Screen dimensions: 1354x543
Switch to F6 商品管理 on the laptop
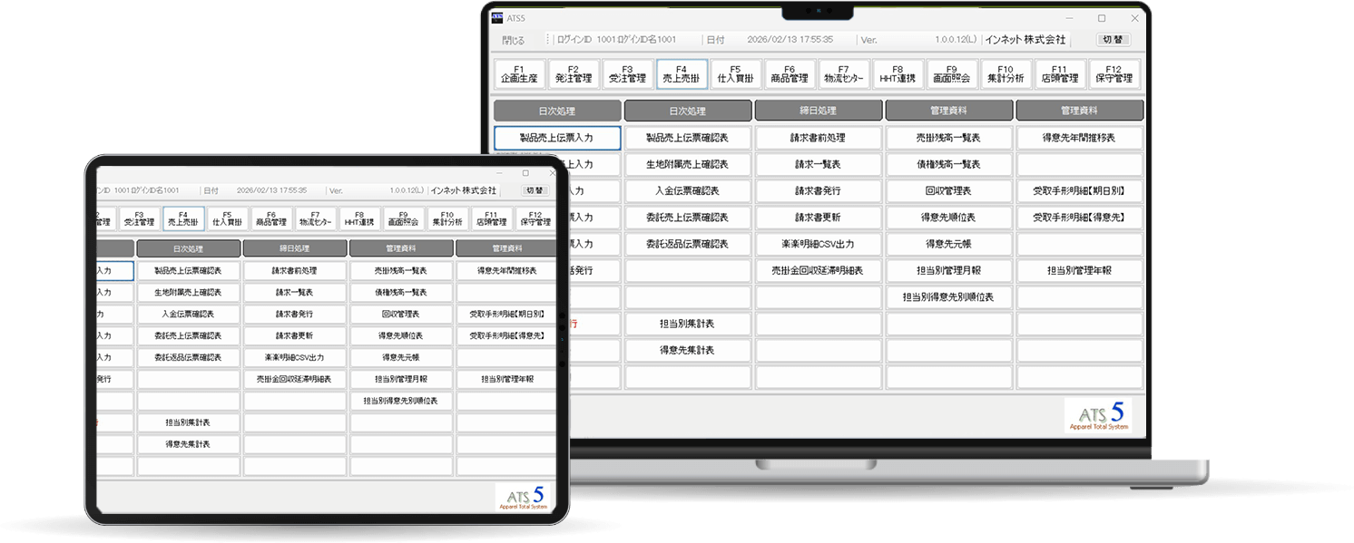click(790, 74)
